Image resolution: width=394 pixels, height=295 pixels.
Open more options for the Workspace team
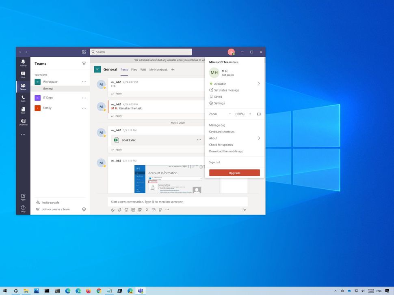point(84,81)
